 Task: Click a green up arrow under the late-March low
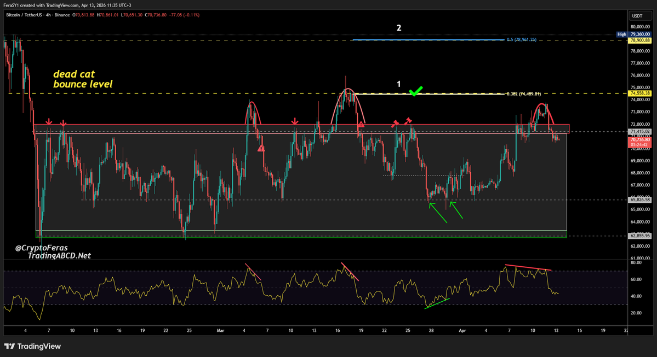[433, 210]
